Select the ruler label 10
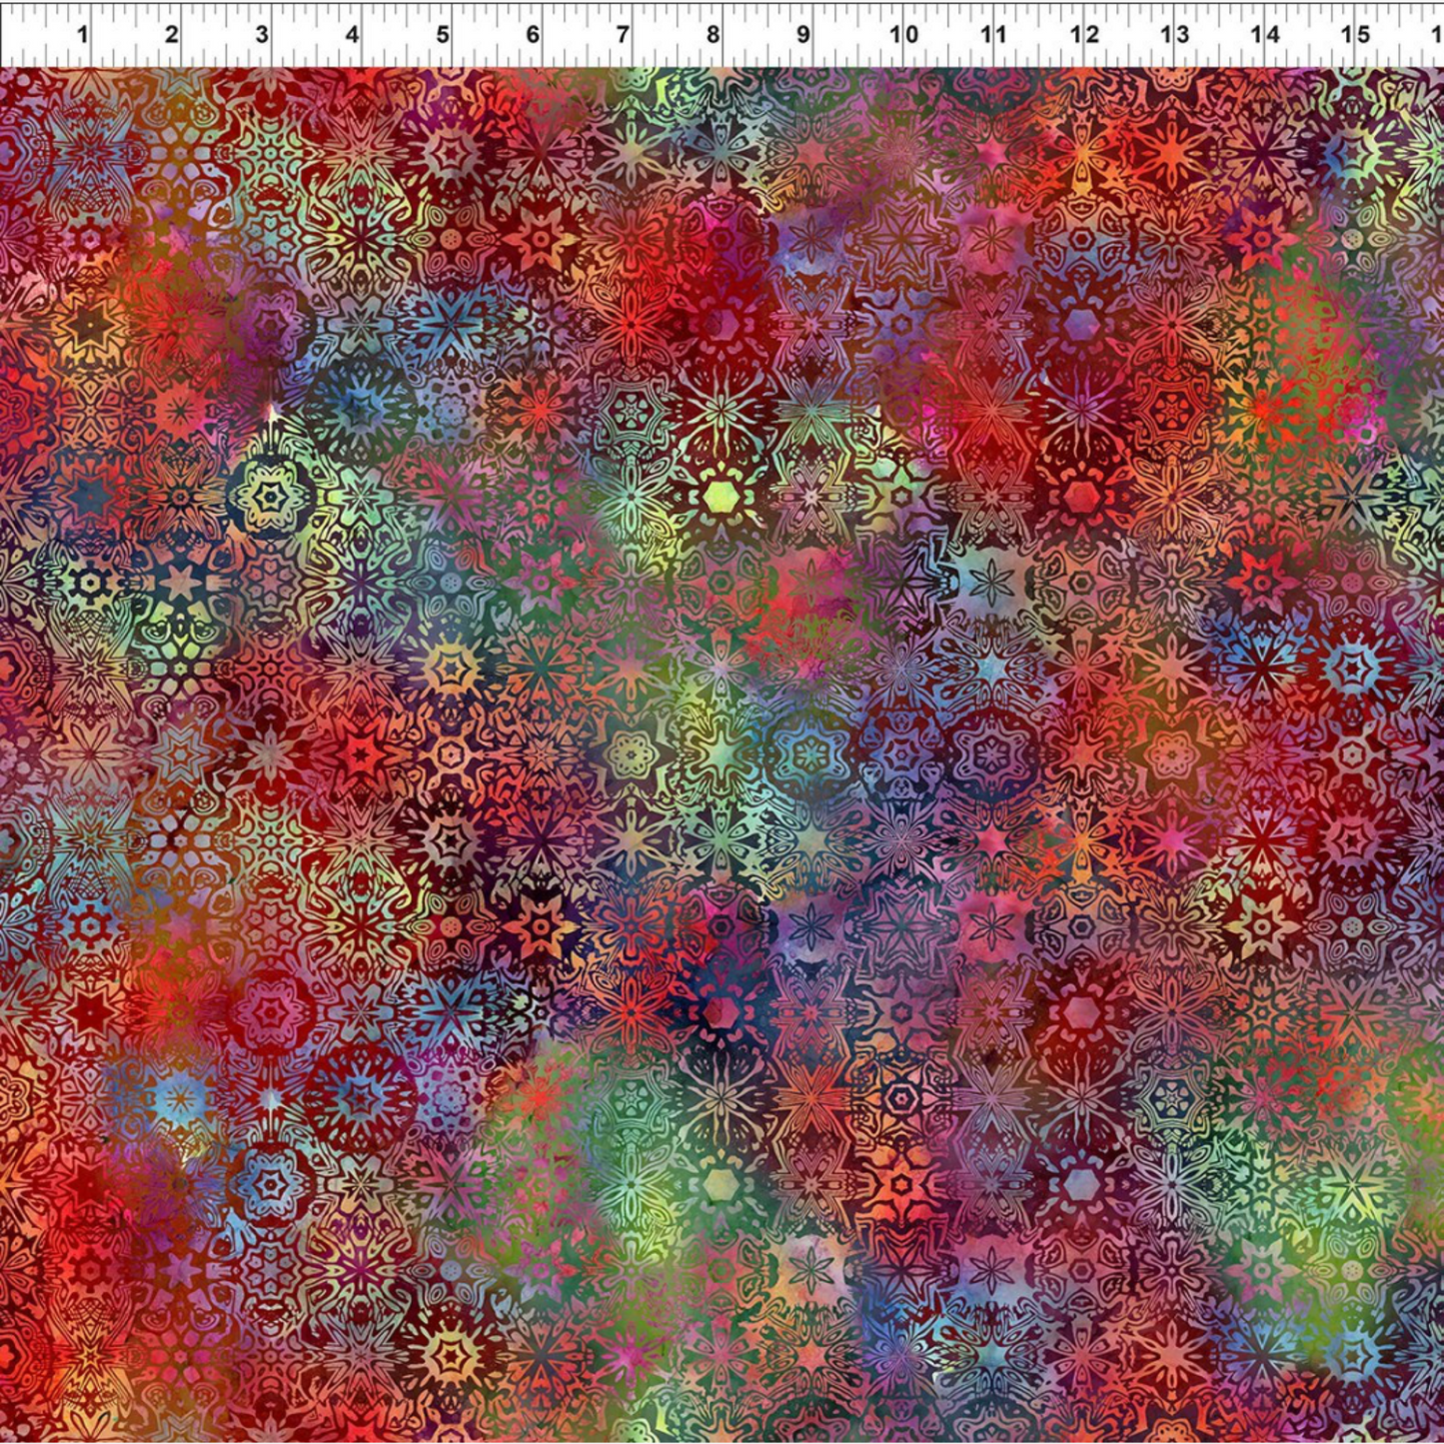This screenshot has height=1444, width=1444. click(904, 35)
